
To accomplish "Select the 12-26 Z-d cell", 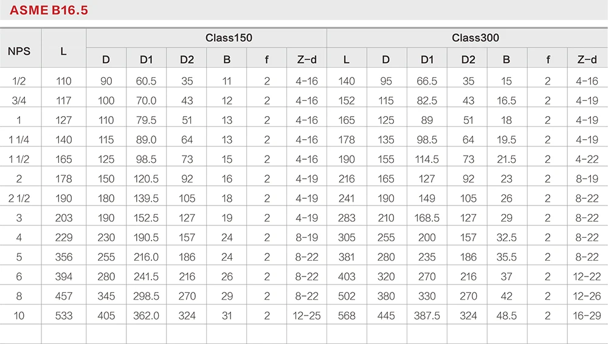I will click(x=587, y=296).
